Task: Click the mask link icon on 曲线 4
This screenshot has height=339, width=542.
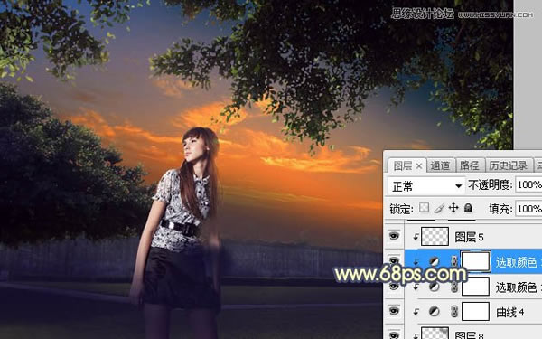Action: pos(453,312)
